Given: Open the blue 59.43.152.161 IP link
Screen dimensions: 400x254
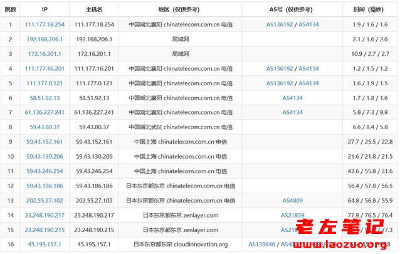Looking at the screenshot, I should click(45, 142).
